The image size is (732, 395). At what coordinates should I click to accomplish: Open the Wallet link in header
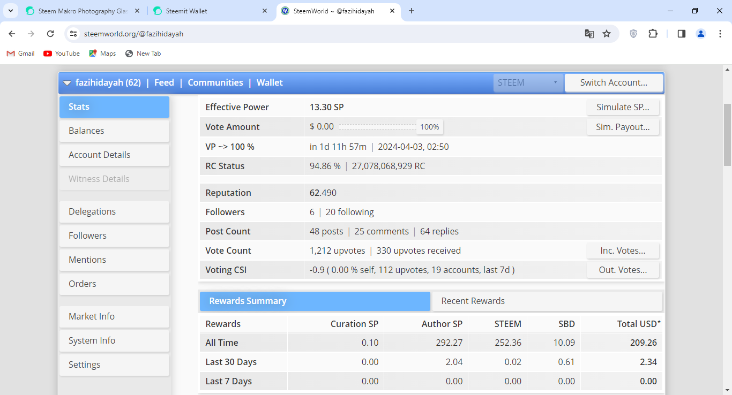point(270,82)
